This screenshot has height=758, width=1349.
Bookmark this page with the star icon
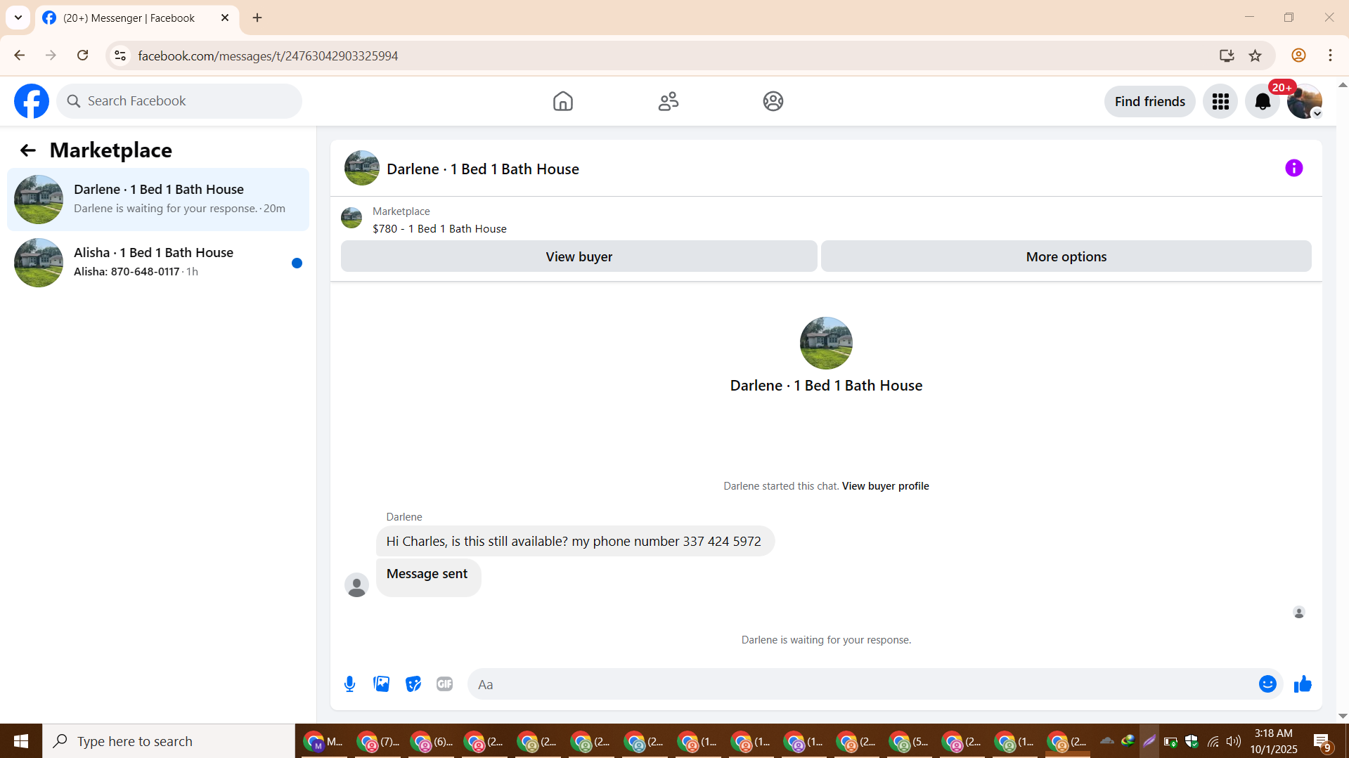1256,55
